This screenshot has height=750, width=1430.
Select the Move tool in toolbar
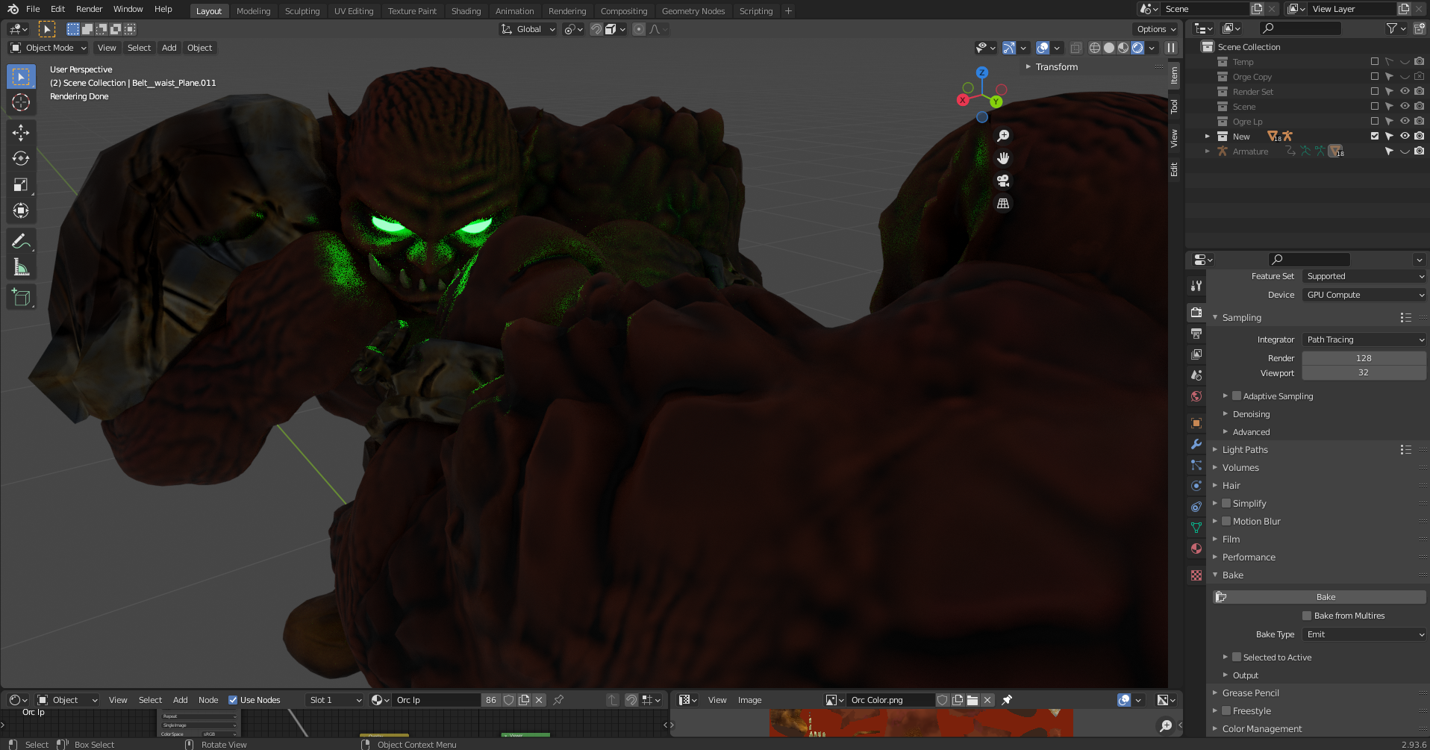tap(21, 133)
